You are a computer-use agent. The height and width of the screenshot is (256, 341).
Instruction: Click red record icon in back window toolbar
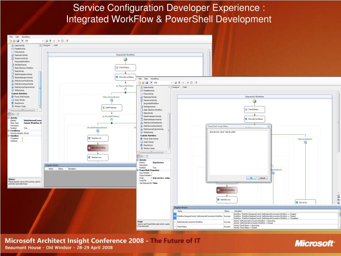click(59, 41)
